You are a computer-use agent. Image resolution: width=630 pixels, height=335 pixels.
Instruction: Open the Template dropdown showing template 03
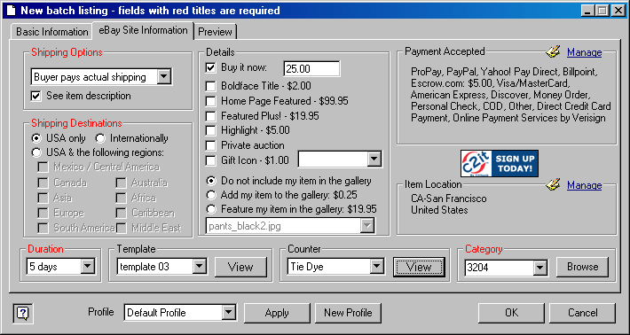click(200, 267)
